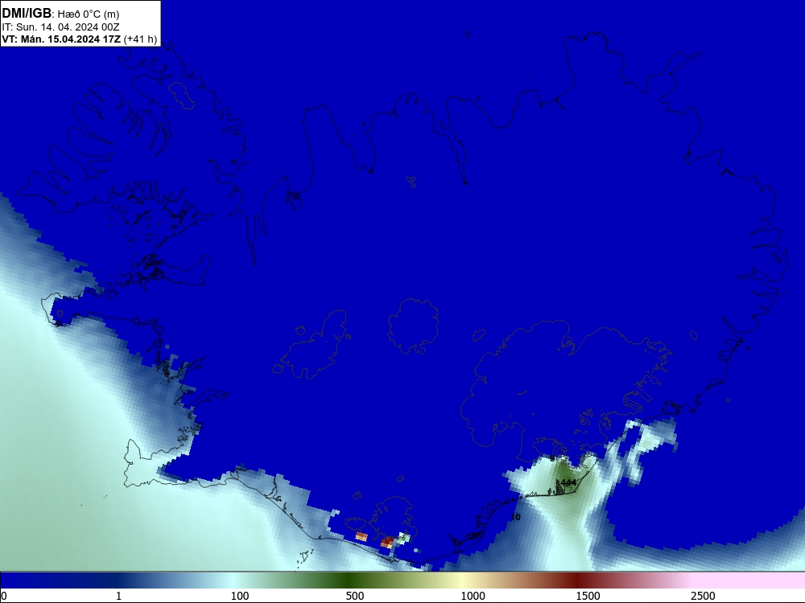Click the "Hæð 0°C (m)" parameter label

pos(89,14)
